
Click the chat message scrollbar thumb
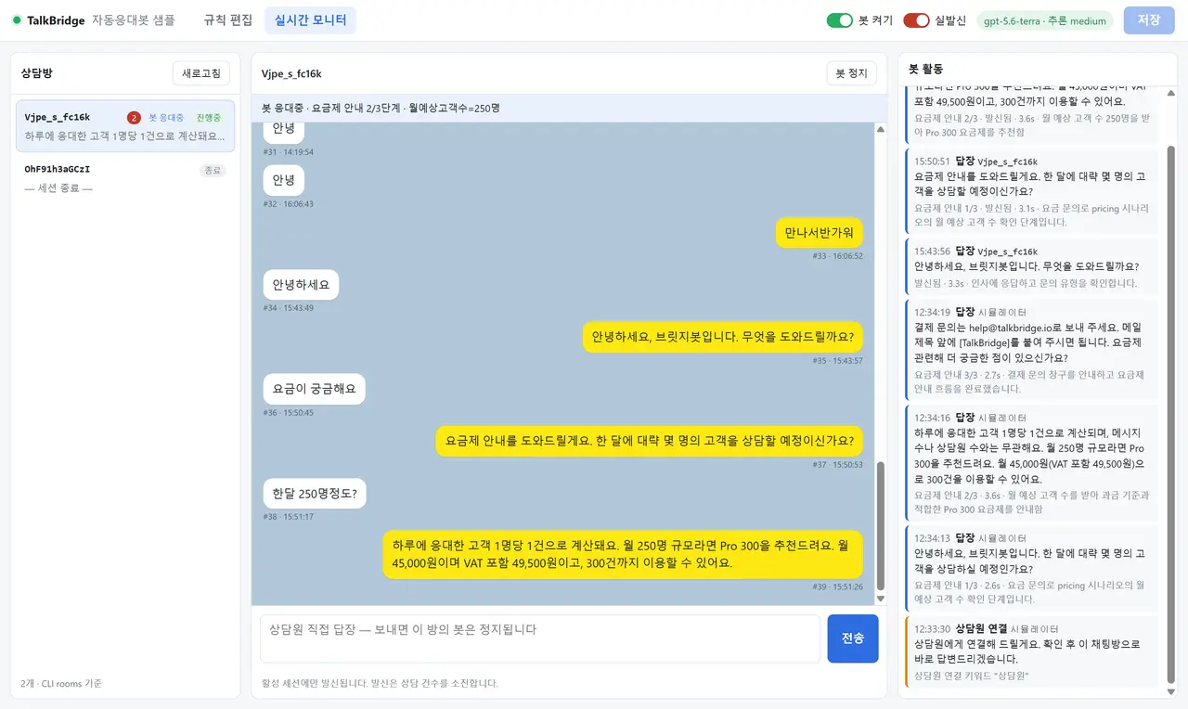pyautogui.click(x=881, y=524)
